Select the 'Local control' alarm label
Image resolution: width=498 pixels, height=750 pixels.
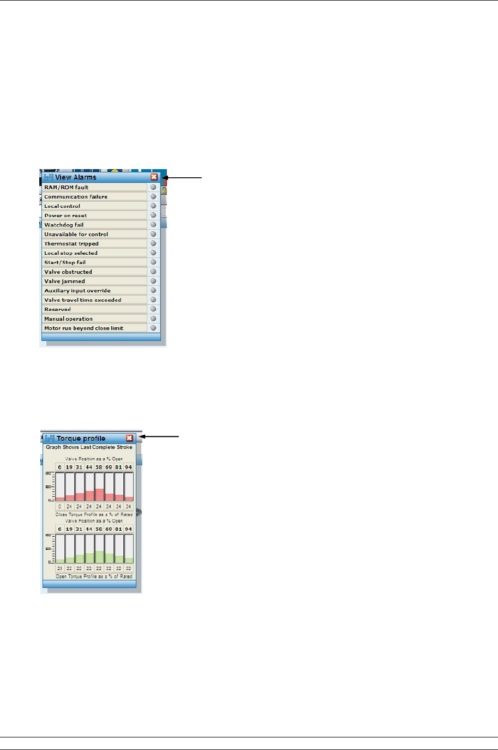[x=62, y=206]
